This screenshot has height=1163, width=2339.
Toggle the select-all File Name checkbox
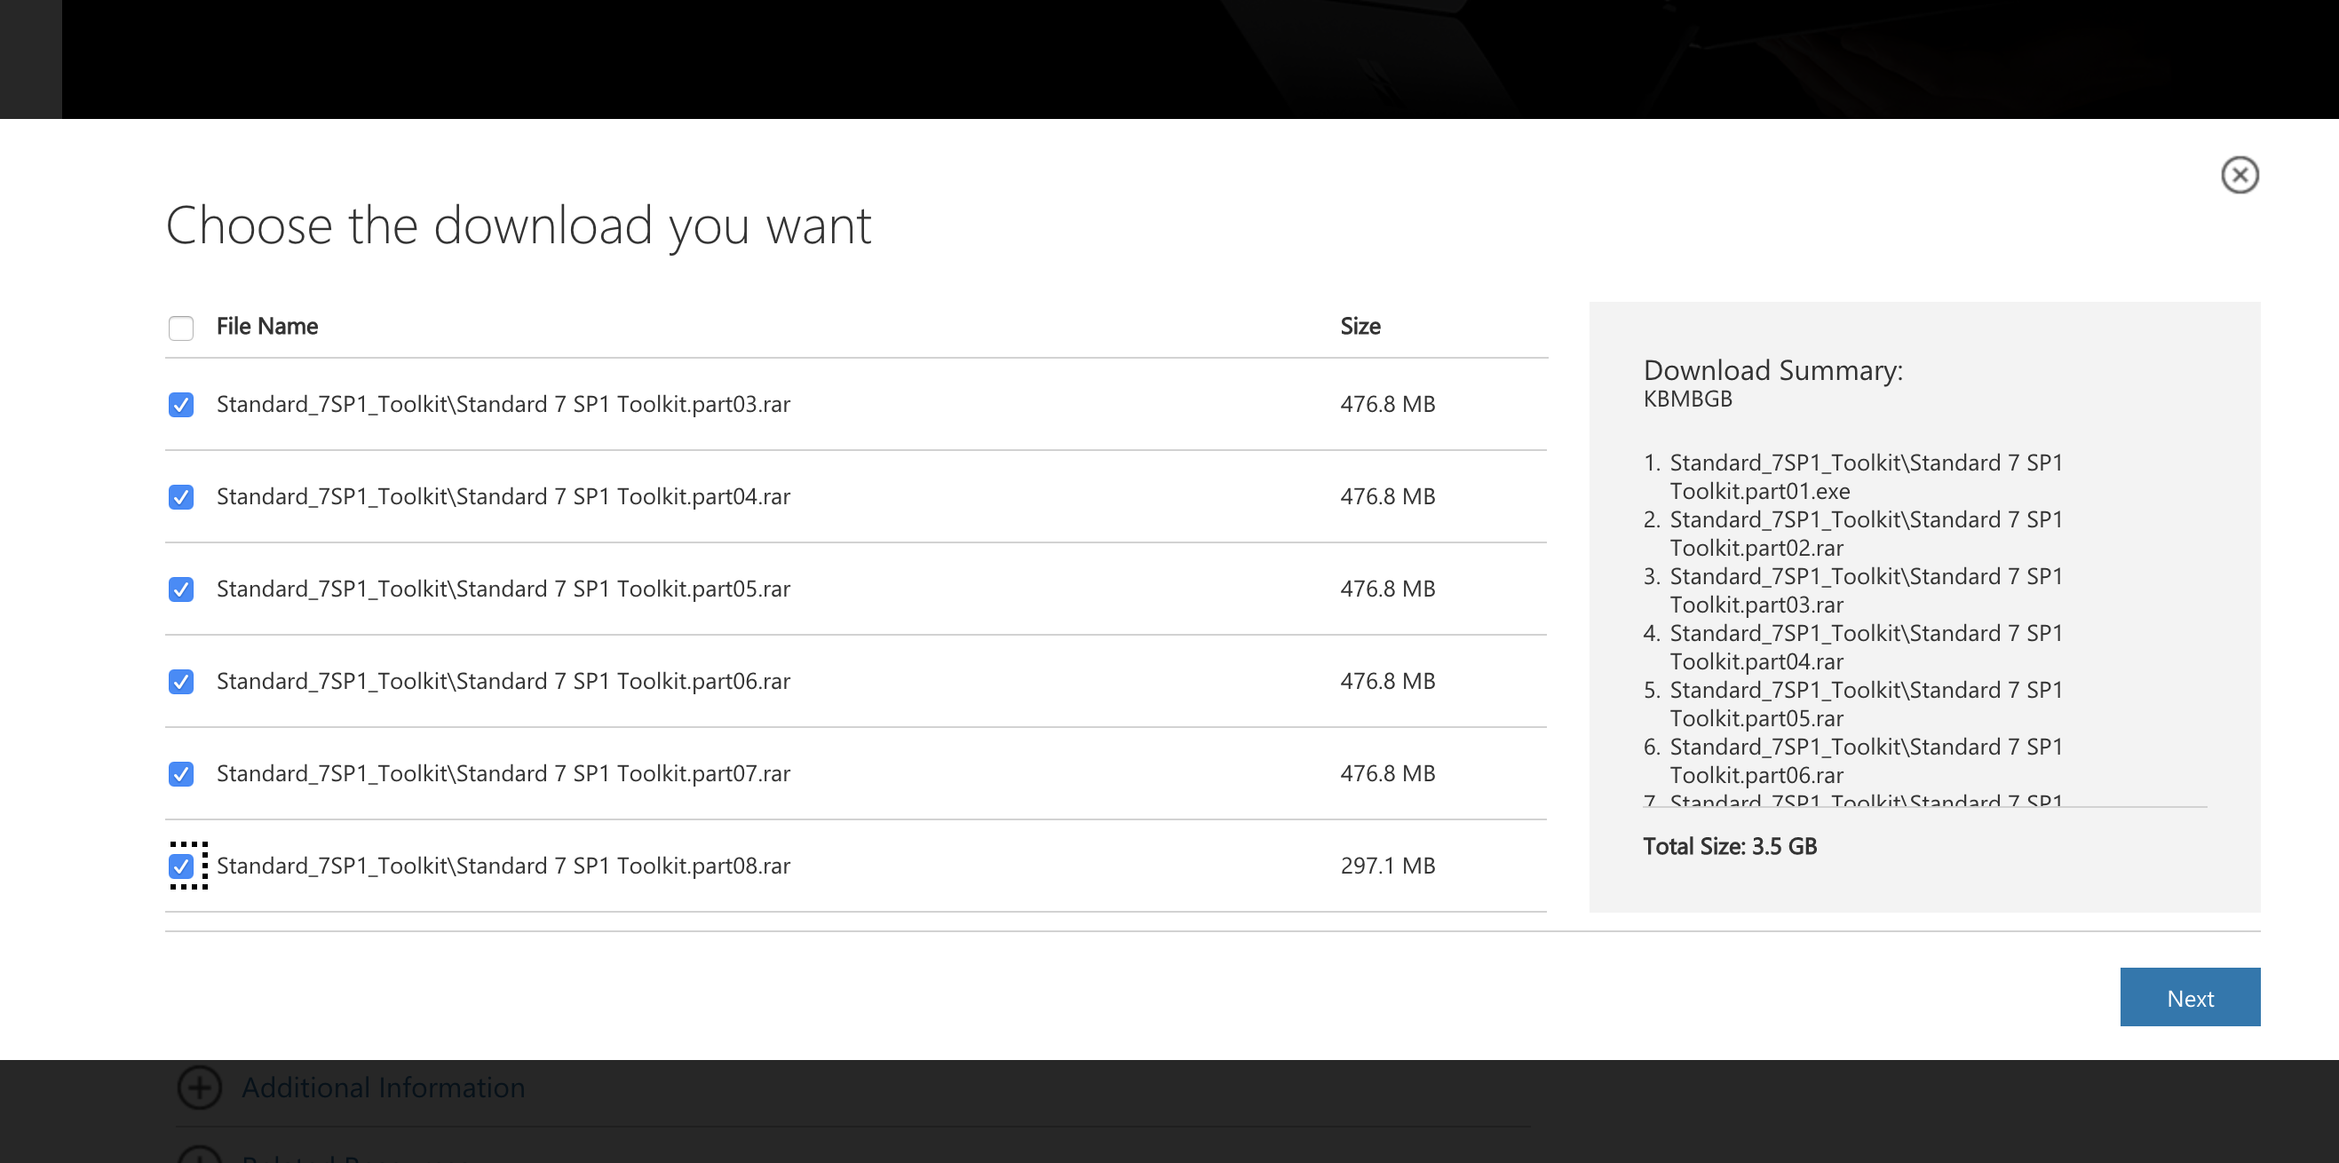[x=180, y=328]
